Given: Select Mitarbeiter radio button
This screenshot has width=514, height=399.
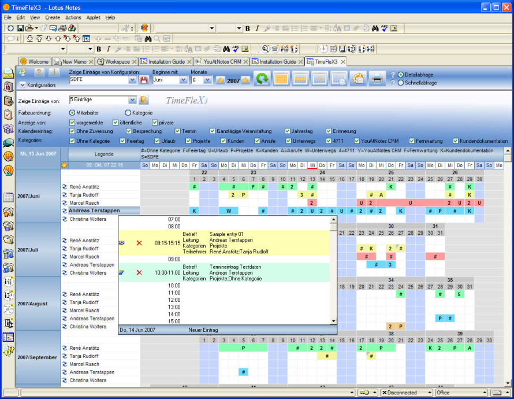Looking at the screenshot, I should click(x=72, y=113).
